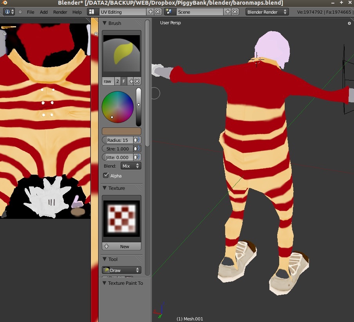Click the checker texture preview thumbnail
Viewport: 354px width, 322px height.
121,218
